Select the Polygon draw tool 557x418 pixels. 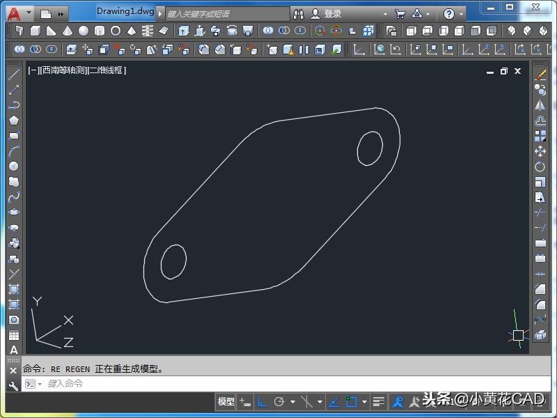[14, 121]
